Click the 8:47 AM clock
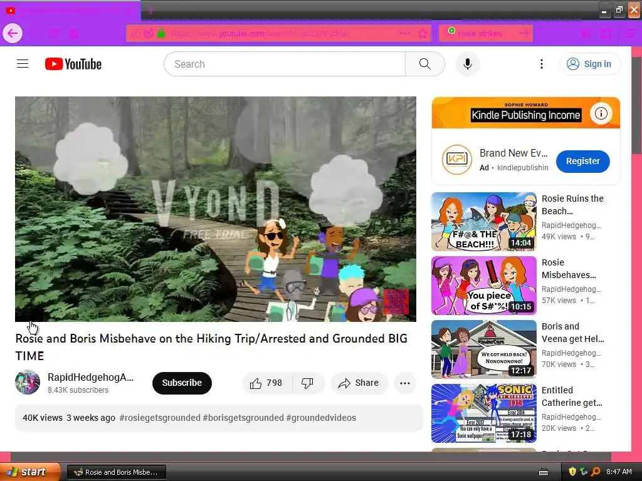 tap(619, 472)
